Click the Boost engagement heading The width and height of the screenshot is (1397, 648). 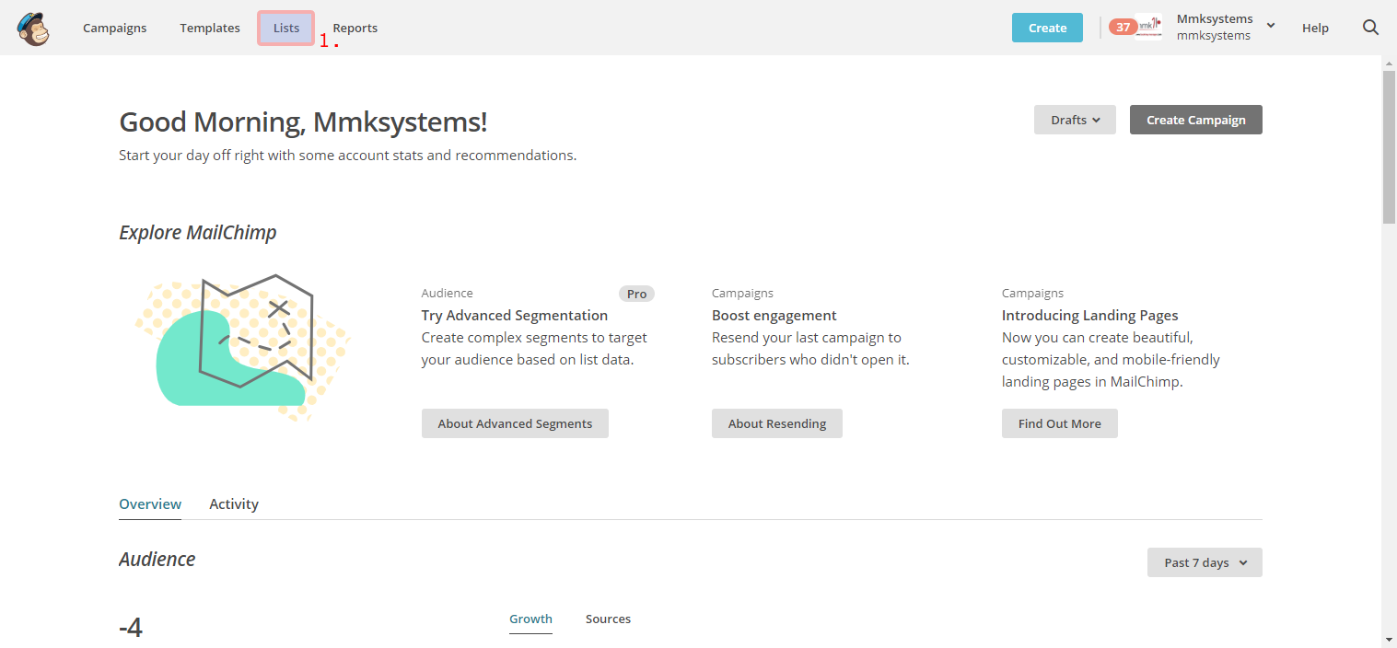[774, 315]
